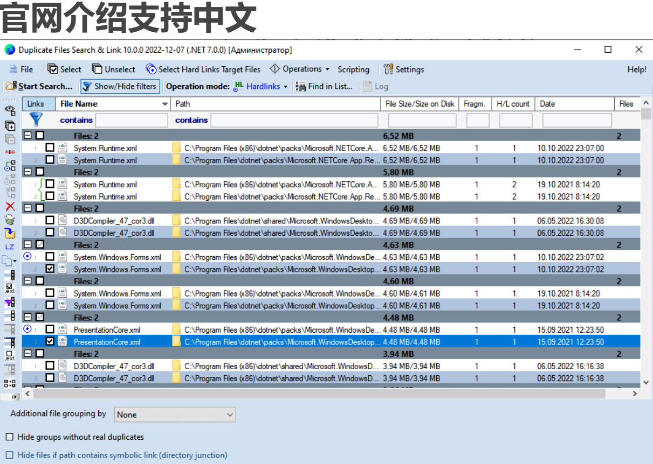Click the Fragm. column header
Image resolution: width=653 pixels, height=464 pixels.
476,104
